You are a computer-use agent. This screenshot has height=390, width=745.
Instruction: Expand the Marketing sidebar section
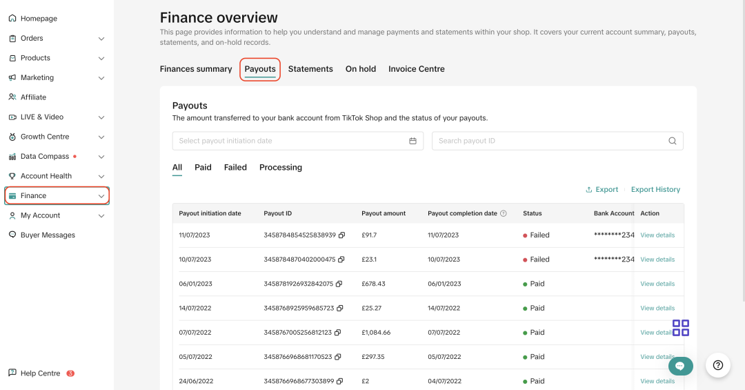[101, 78]
